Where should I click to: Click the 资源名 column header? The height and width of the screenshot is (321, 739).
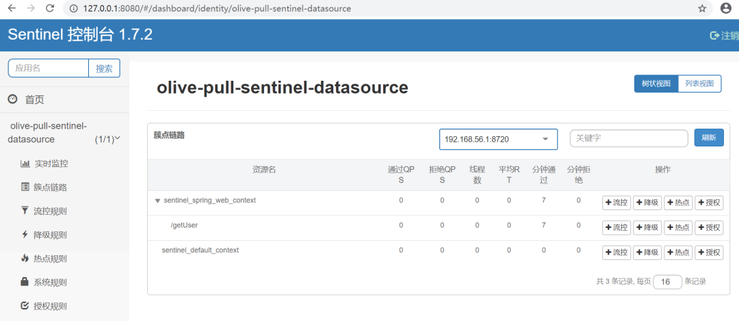point(264,170)
